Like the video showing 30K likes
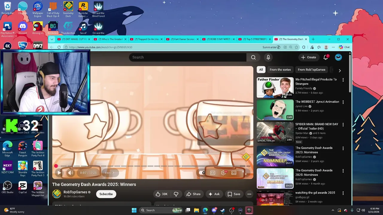The image size is (383, 215). click(x=162, y=194)
